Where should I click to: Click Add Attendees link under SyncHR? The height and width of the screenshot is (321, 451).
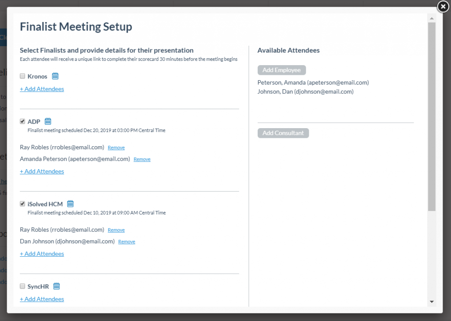pos(42,299)
